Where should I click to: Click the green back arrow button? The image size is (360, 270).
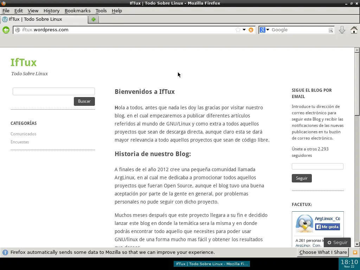point(6,30)
